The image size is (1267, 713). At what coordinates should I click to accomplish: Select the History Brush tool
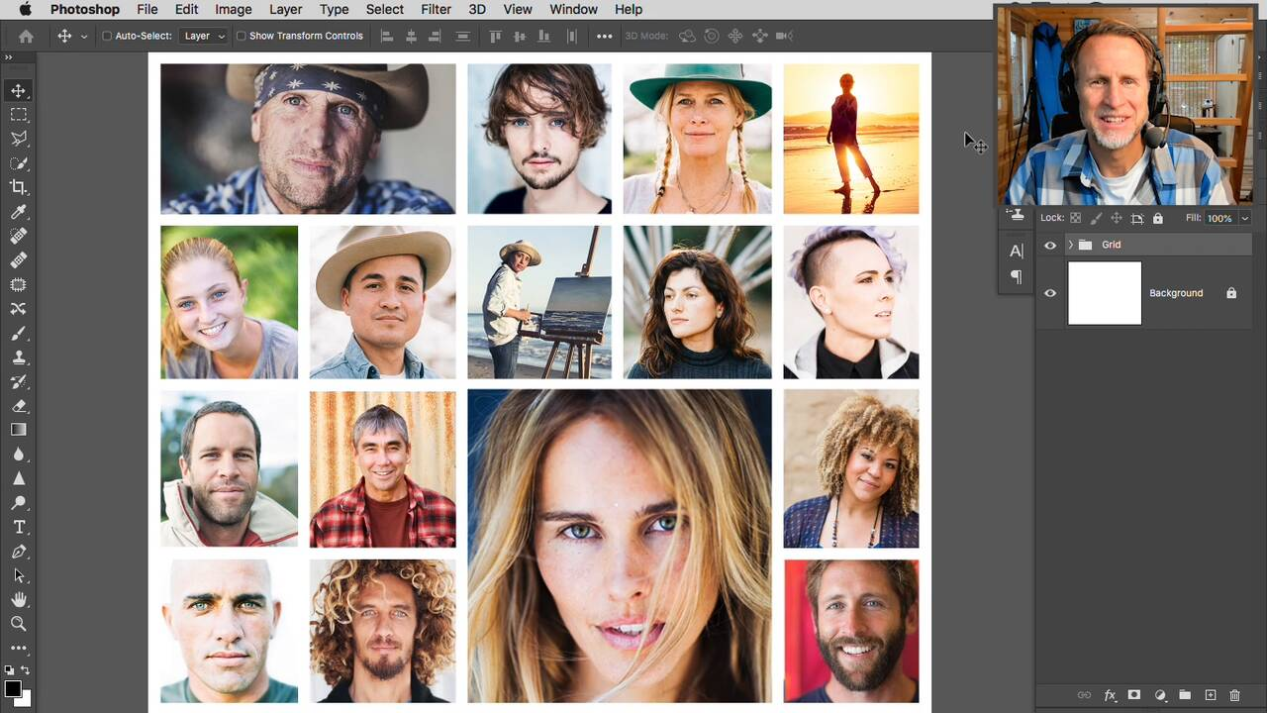coord(19,381)
